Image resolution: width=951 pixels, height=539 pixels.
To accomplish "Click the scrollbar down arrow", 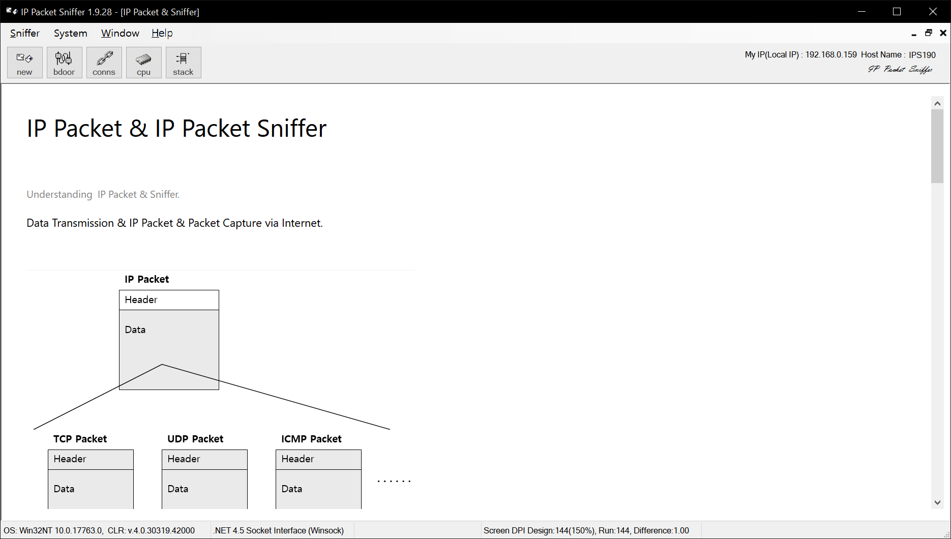I will [x=937, y=502].
